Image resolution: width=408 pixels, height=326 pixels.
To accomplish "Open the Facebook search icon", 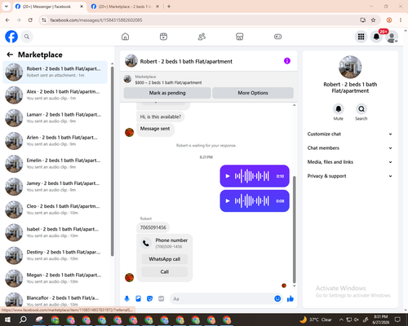I will 27,37.
